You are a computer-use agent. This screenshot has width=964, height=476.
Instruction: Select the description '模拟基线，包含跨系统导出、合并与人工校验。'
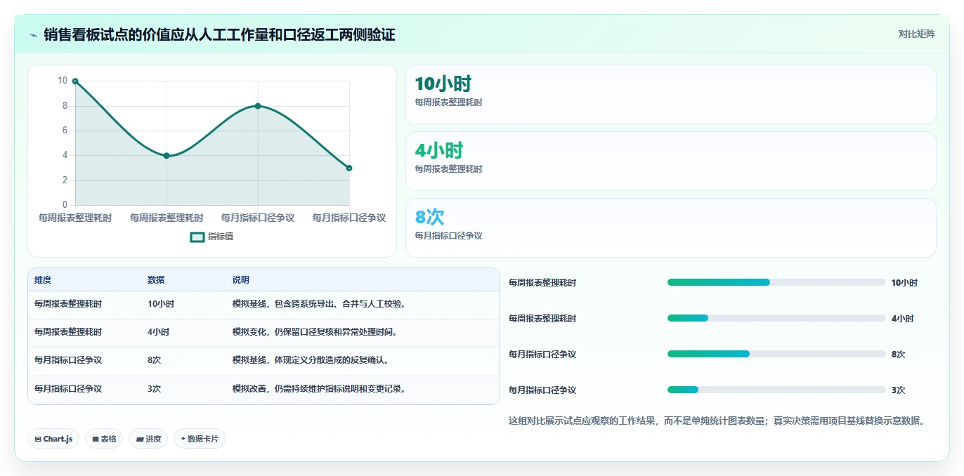click(320, 304)
